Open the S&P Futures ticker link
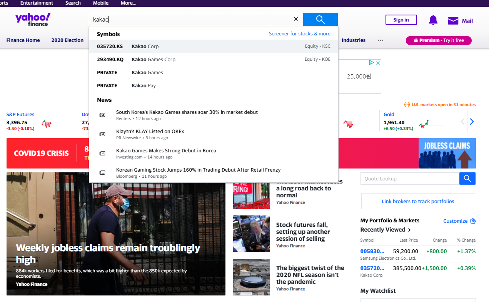The width and height of the screenshot is (489, 302). (x=20, y=114)
